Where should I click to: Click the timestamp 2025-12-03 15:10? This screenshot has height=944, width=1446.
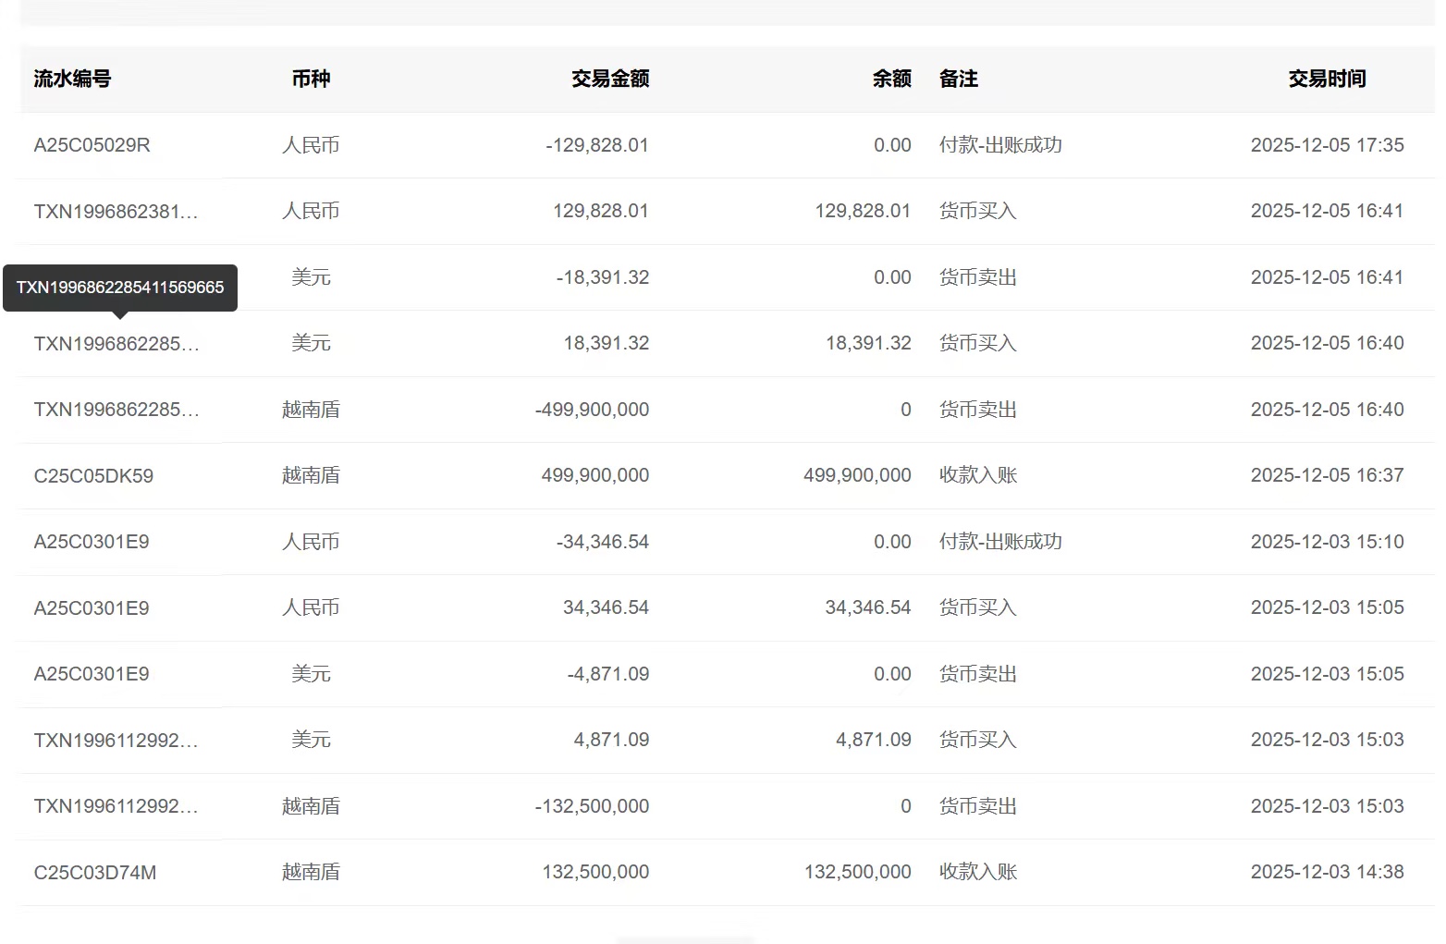point(1327,542)
